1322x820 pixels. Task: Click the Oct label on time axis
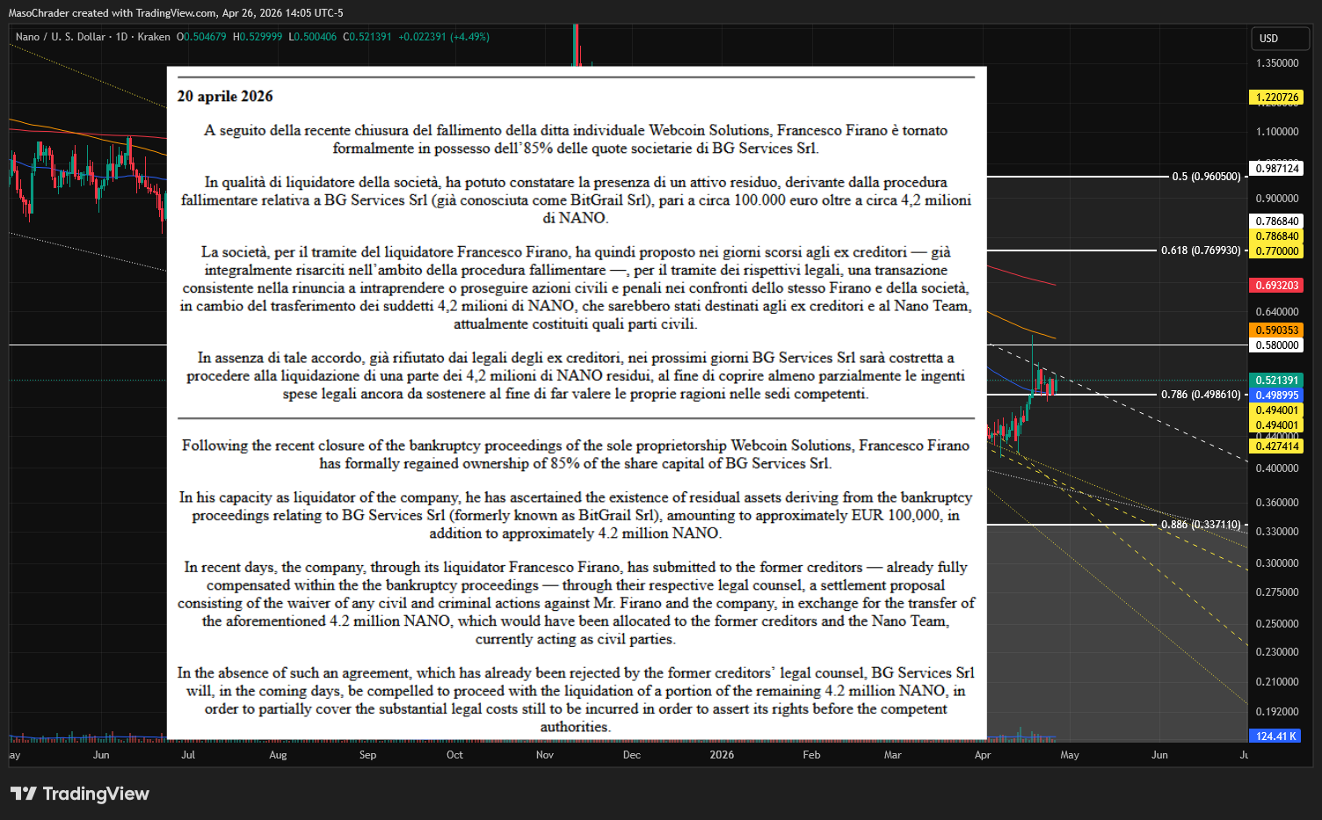(454, 755)
